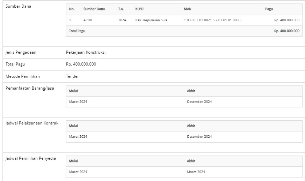Image resolution: width=305 pixels, height=181 pixels.
Task: Click the MAK code 1.03.08.2.01.0021 cell
Action: pos(212,20)
